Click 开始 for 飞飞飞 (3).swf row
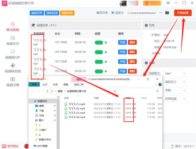The height and width of the screenshot is (149, 196). pos(122,62)
